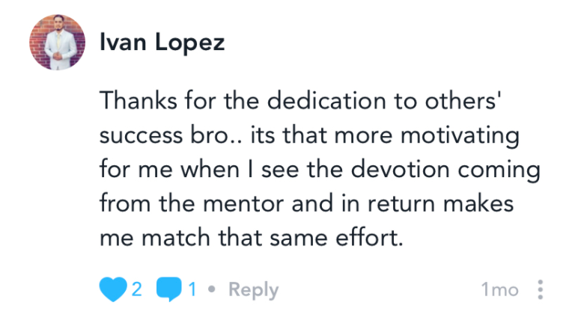Click the Ivan Lopez author name
This screenshot has height=326, width=587.
[162, 42]
